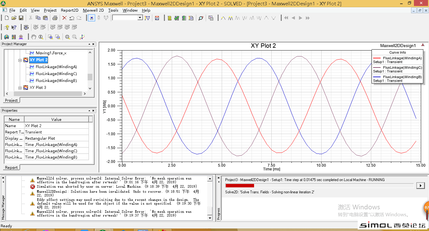Click the Q icon in the main toolbar
The image size is (429, 231).
157,18
